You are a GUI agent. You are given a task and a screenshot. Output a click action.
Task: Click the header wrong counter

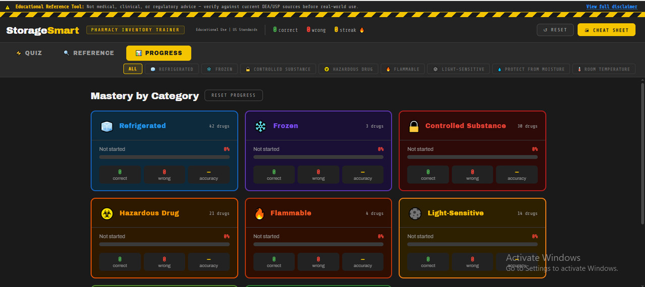[316, 30]
